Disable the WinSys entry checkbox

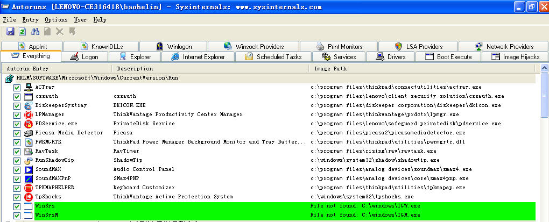17,206
